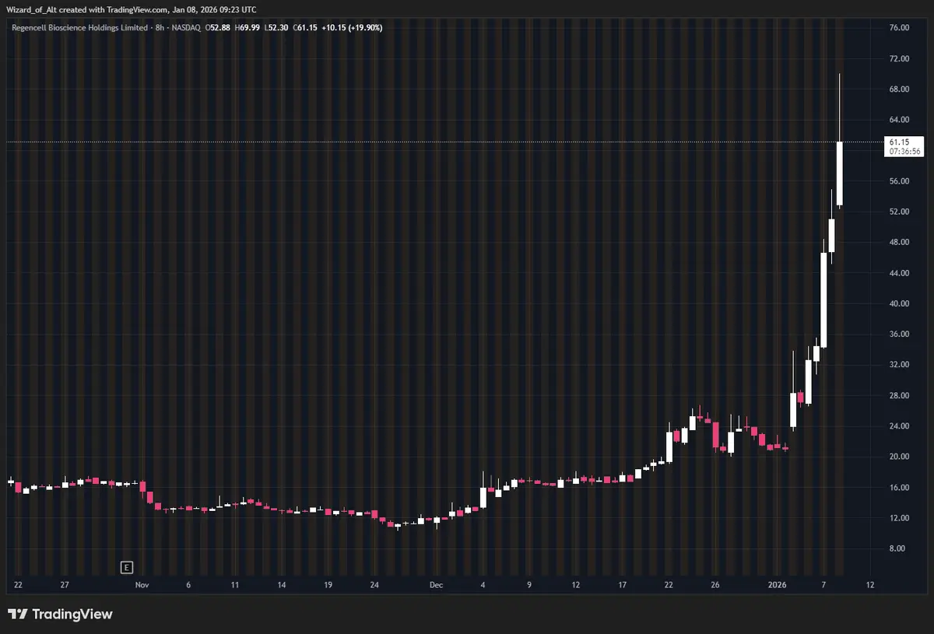Click the 44.00 price axis label
This screenshot has height=634, width=934.
899,273
